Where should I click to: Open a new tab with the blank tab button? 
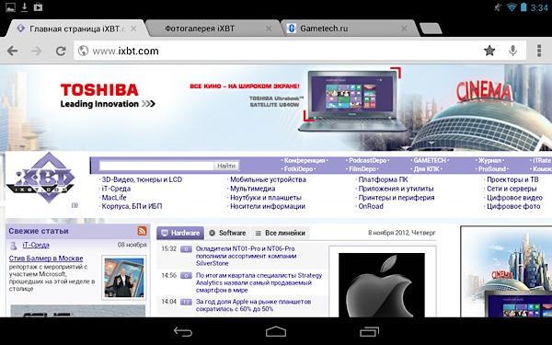tap(431, 29)
